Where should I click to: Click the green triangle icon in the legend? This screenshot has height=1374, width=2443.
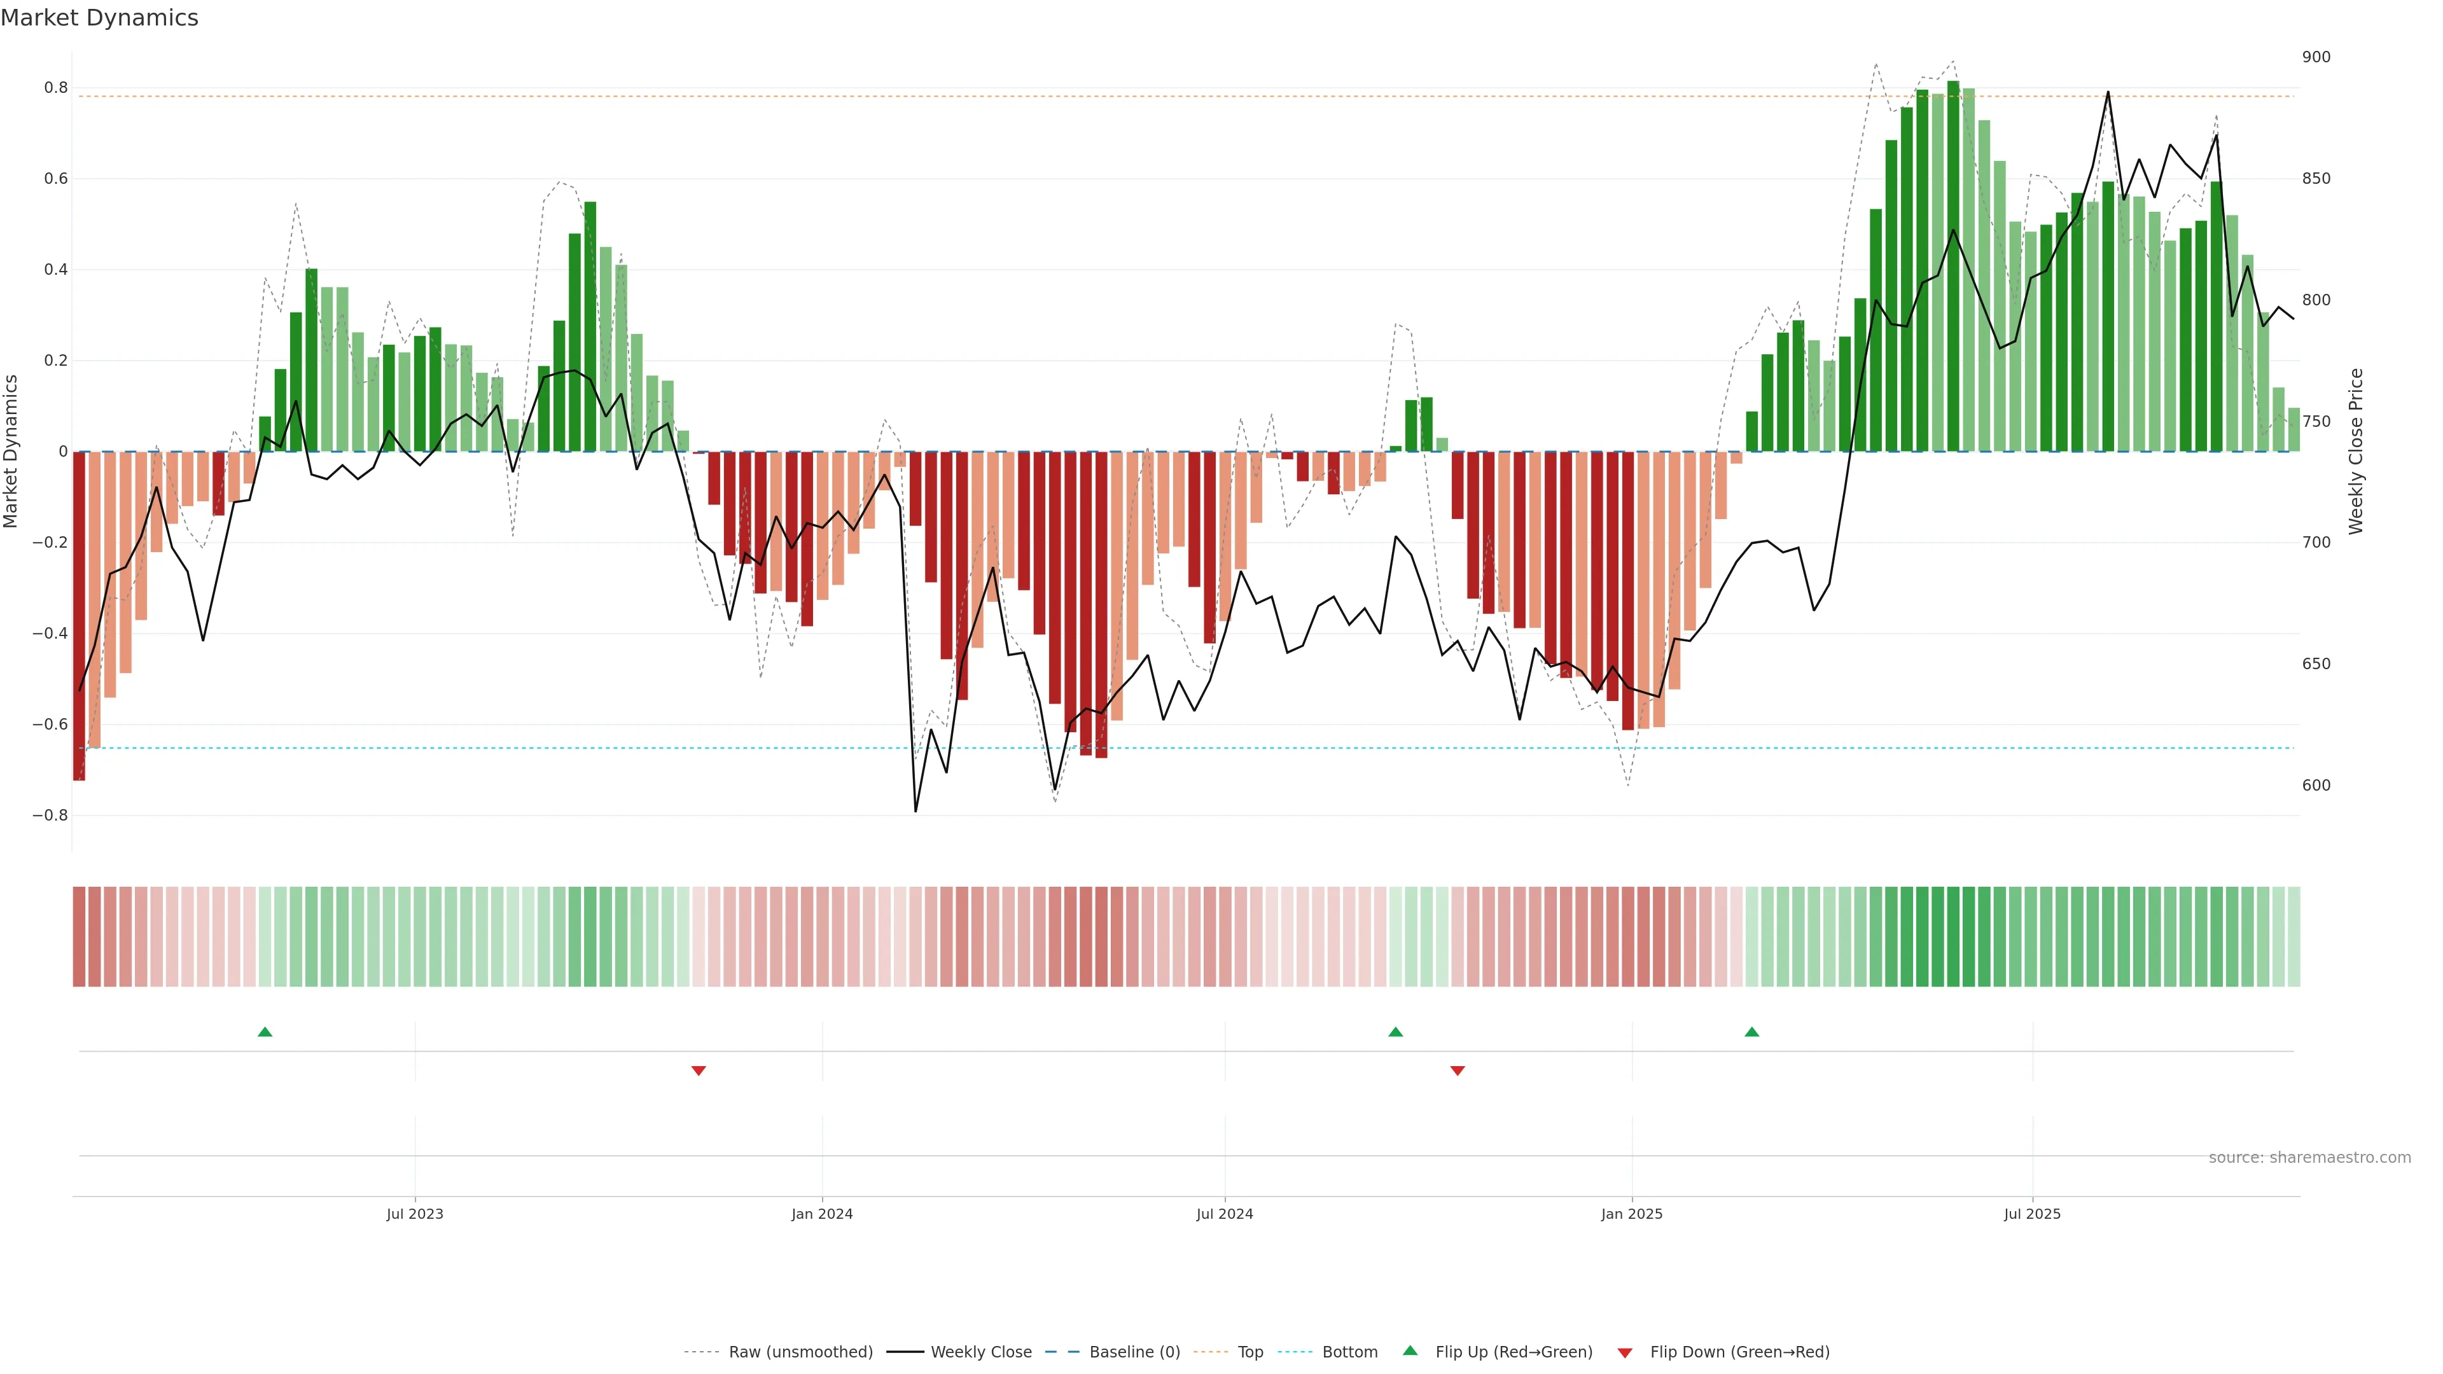[x=1410, y=1350]
